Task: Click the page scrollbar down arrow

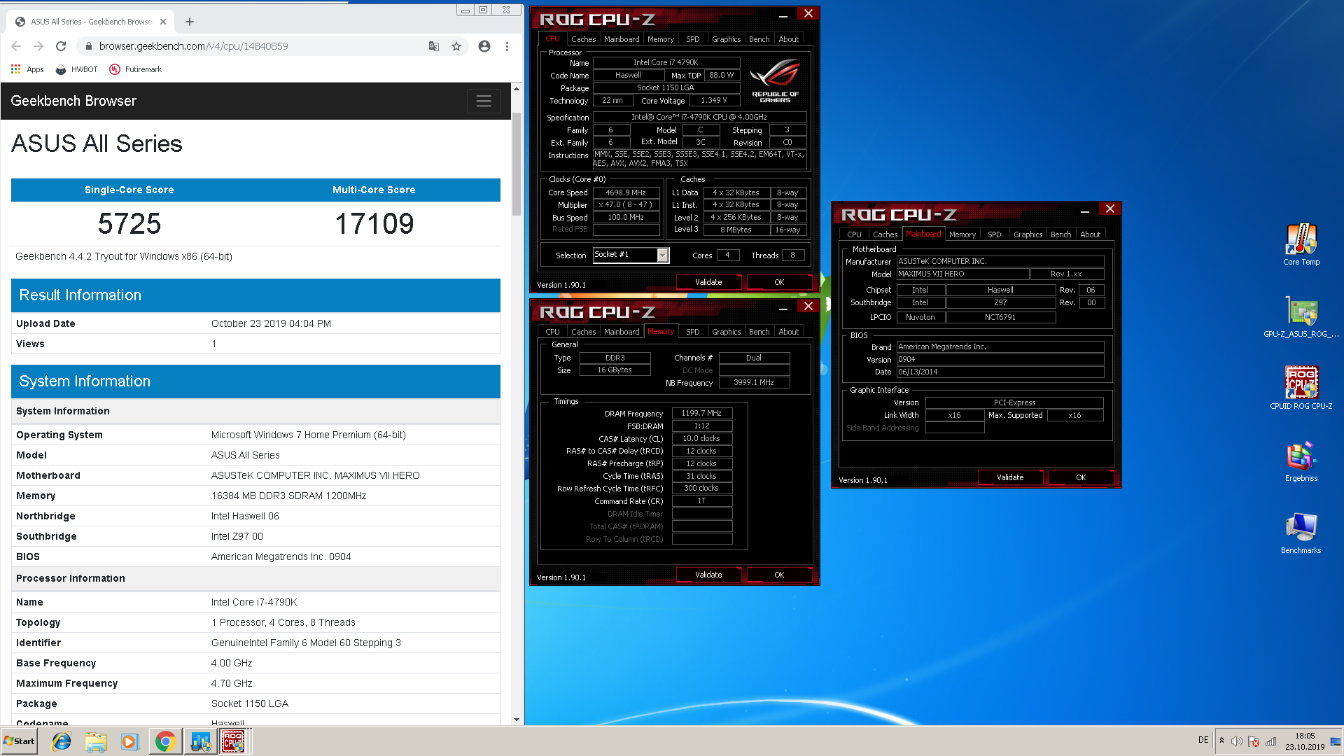Action: point(517,719)
